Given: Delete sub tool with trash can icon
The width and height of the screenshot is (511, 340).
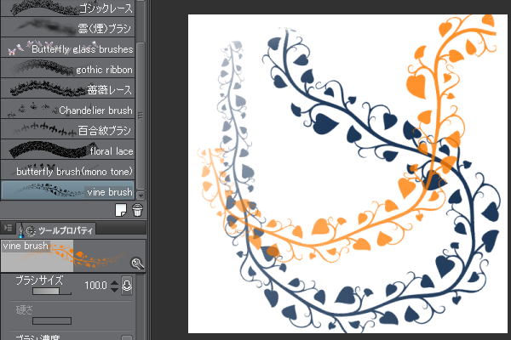Looking at the screenshot, I should coord(137,210).
